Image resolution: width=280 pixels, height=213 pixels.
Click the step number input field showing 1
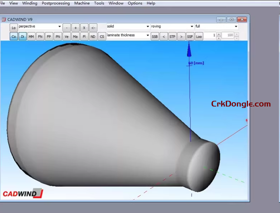tap(210, 35)
